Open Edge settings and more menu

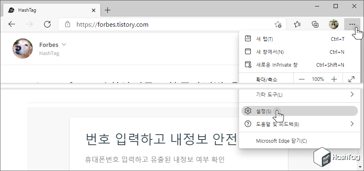click(352, 24)
